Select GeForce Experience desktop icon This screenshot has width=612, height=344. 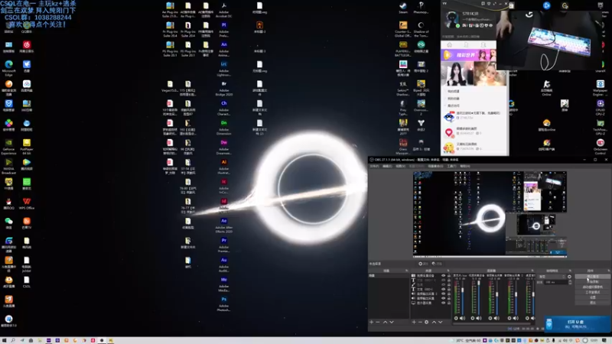[8, 147]
